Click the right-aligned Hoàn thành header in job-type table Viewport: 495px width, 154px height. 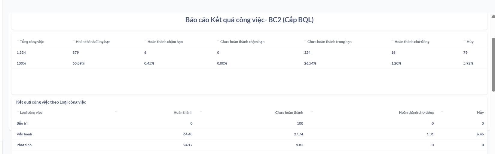(183, 113)
